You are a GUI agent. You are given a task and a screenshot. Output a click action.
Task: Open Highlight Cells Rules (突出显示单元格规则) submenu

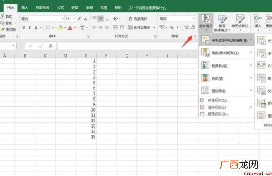click(x=227, y=40)
